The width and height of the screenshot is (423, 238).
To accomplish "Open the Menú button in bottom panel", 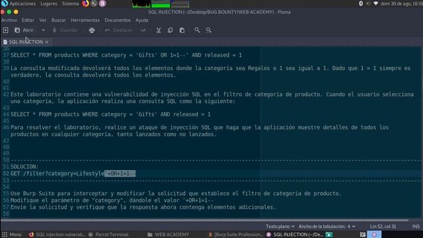I will (x=12, y=235).
